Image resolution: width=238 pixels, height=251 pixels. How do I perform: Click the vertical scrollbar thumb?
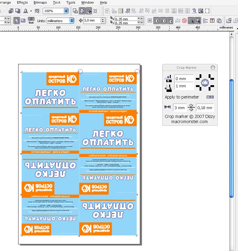[231, 139]
